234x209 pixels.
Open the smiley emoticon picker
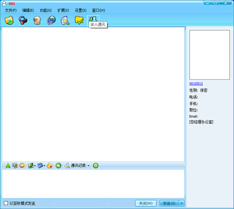(22, 165)
